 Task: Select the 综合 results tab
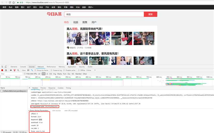tap(66, 22)
